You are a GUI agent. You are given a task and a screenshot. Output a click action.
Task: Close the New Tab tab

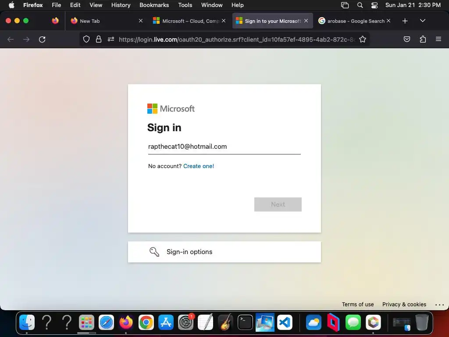coord(141,21)
